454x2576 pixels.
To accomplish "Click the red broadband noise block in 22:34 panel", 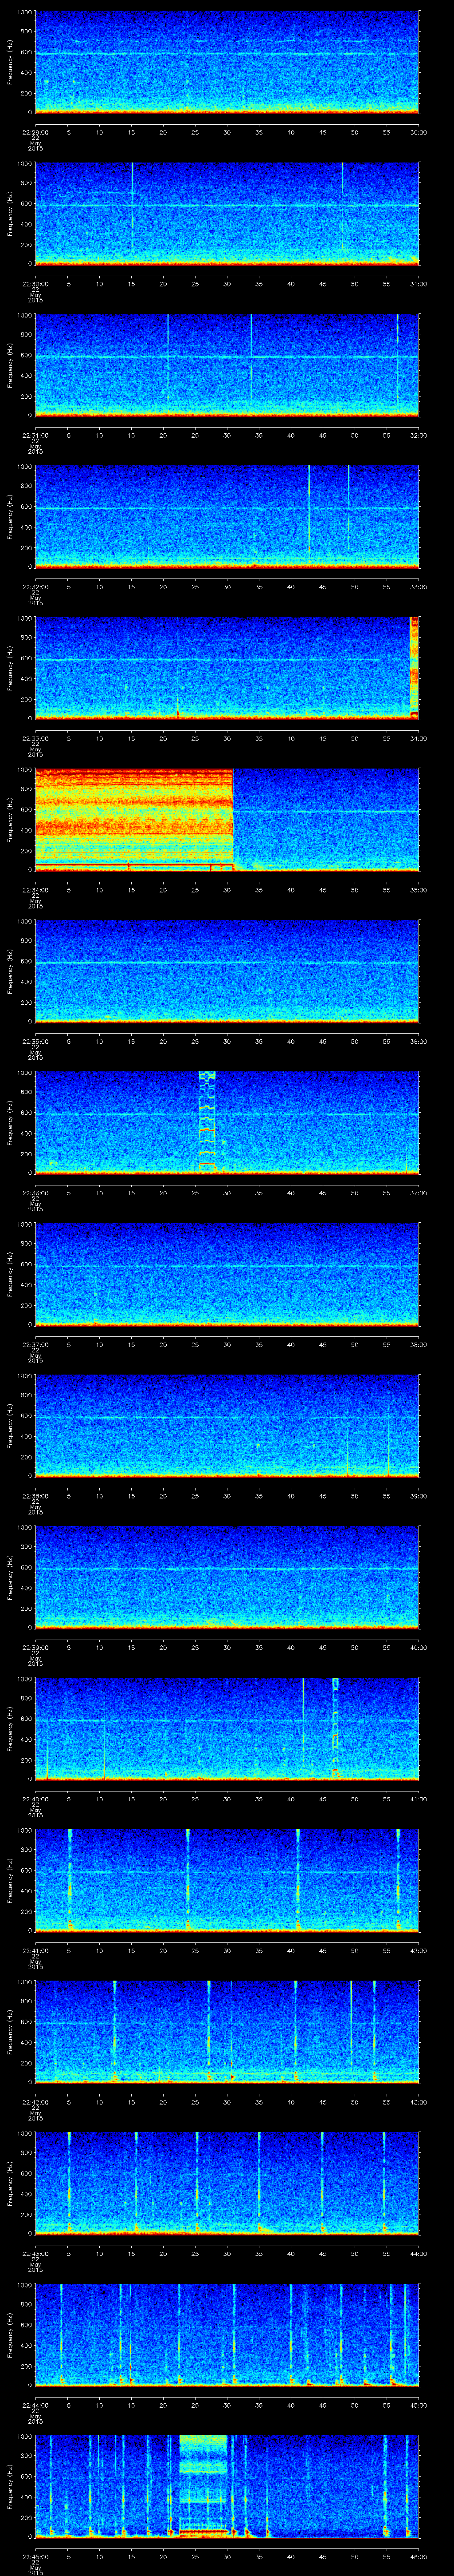I will click(x=134, y=820).
